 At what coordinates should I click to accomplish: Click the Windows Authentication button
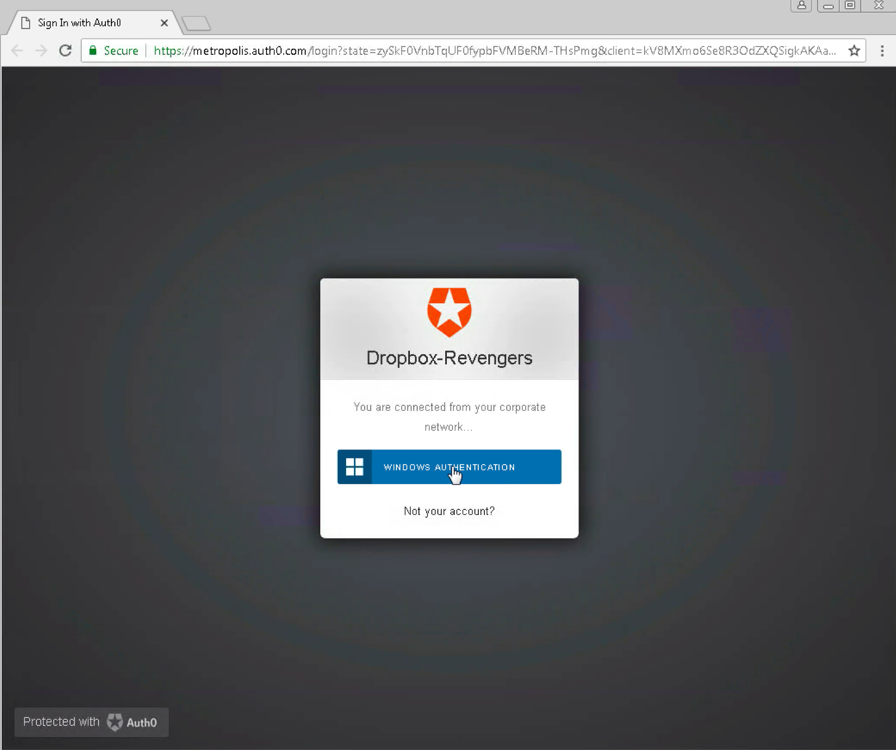click(449, 467)
